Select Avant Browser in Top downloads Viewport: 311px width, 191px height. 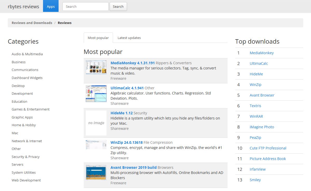262,95
